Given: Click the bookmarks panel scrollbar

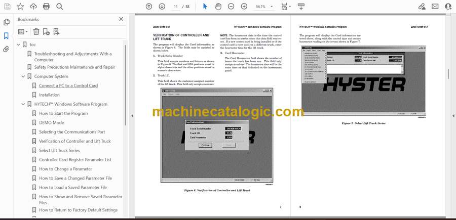Looking at the screenshot, I should point(125,85).
